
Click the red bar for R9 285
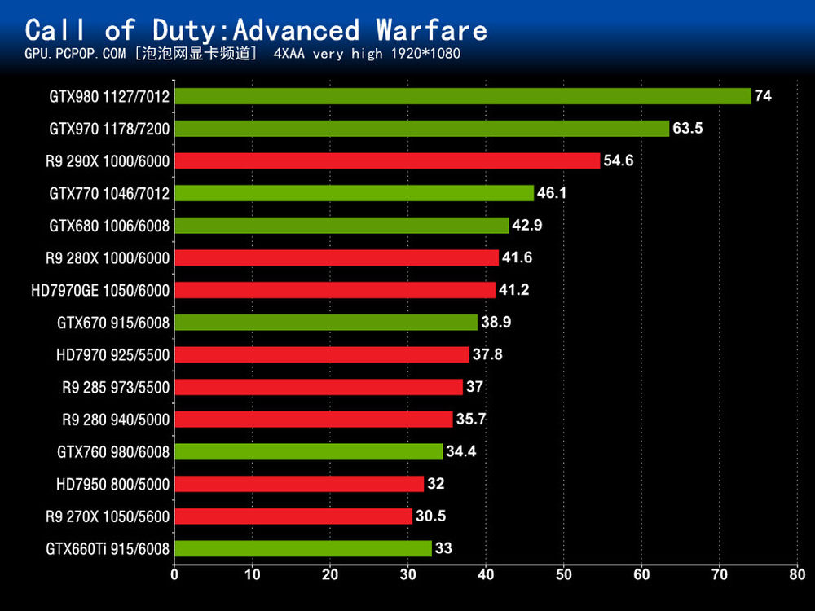(319, 386)
